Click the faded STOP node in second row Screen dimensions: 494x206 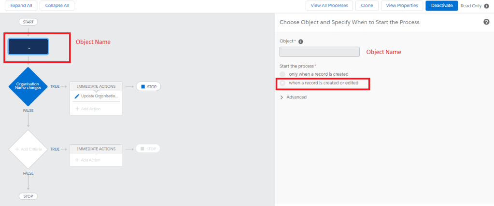point(148,149)
